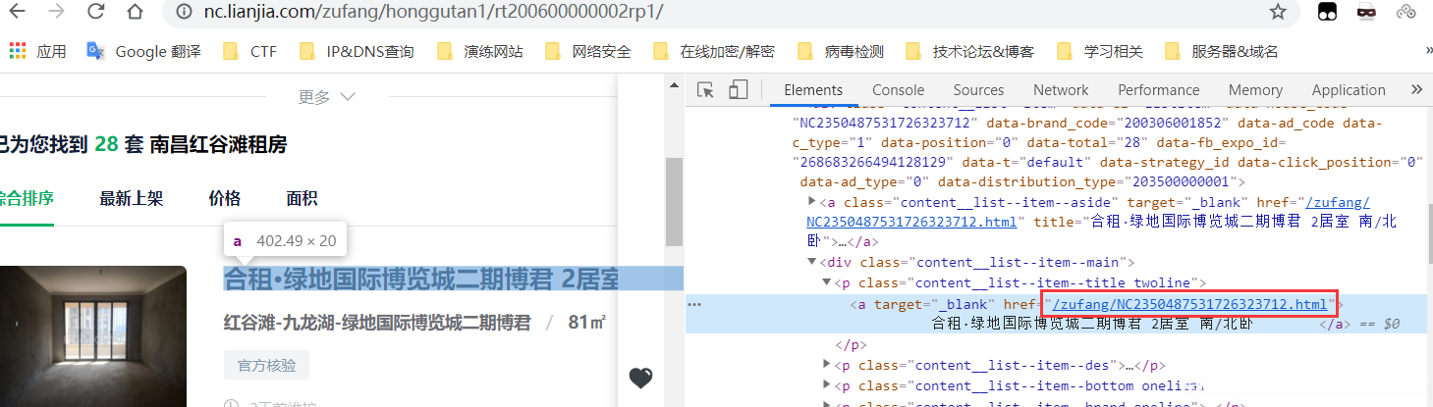The width and height of the screenshot is (1433, 407).
Task: View site information icon in address bar
Action: pyautogui.click(x=184, y=12)
